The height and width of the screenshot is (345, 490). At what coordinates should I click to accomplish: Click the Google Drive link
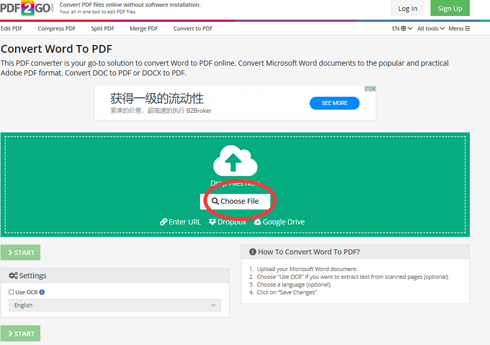279,222
